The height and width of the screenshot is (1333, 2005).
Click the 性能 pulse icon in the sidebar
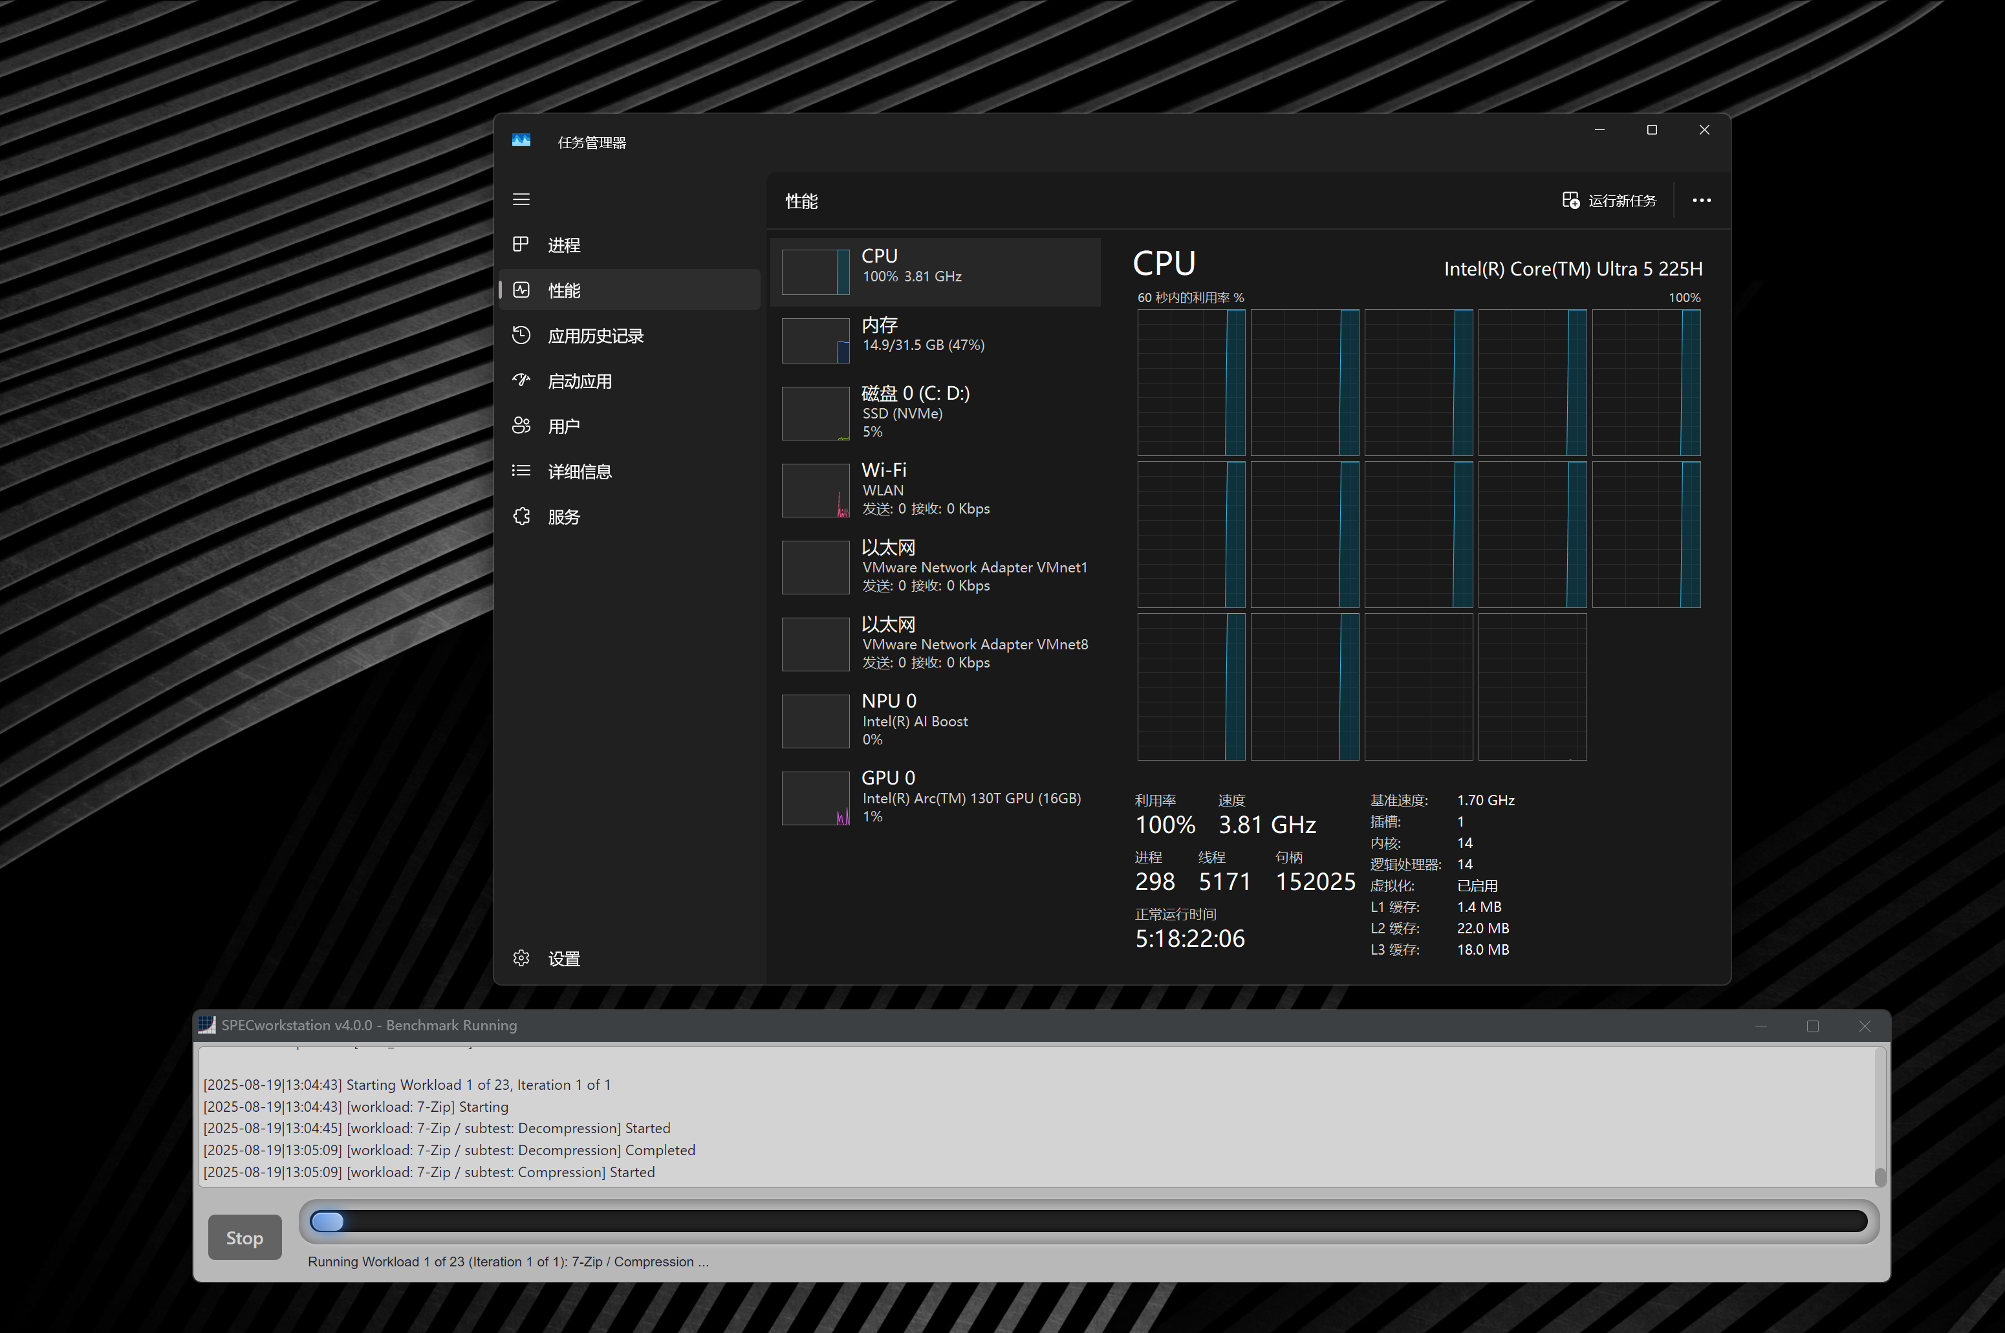(x=521, y=290)
